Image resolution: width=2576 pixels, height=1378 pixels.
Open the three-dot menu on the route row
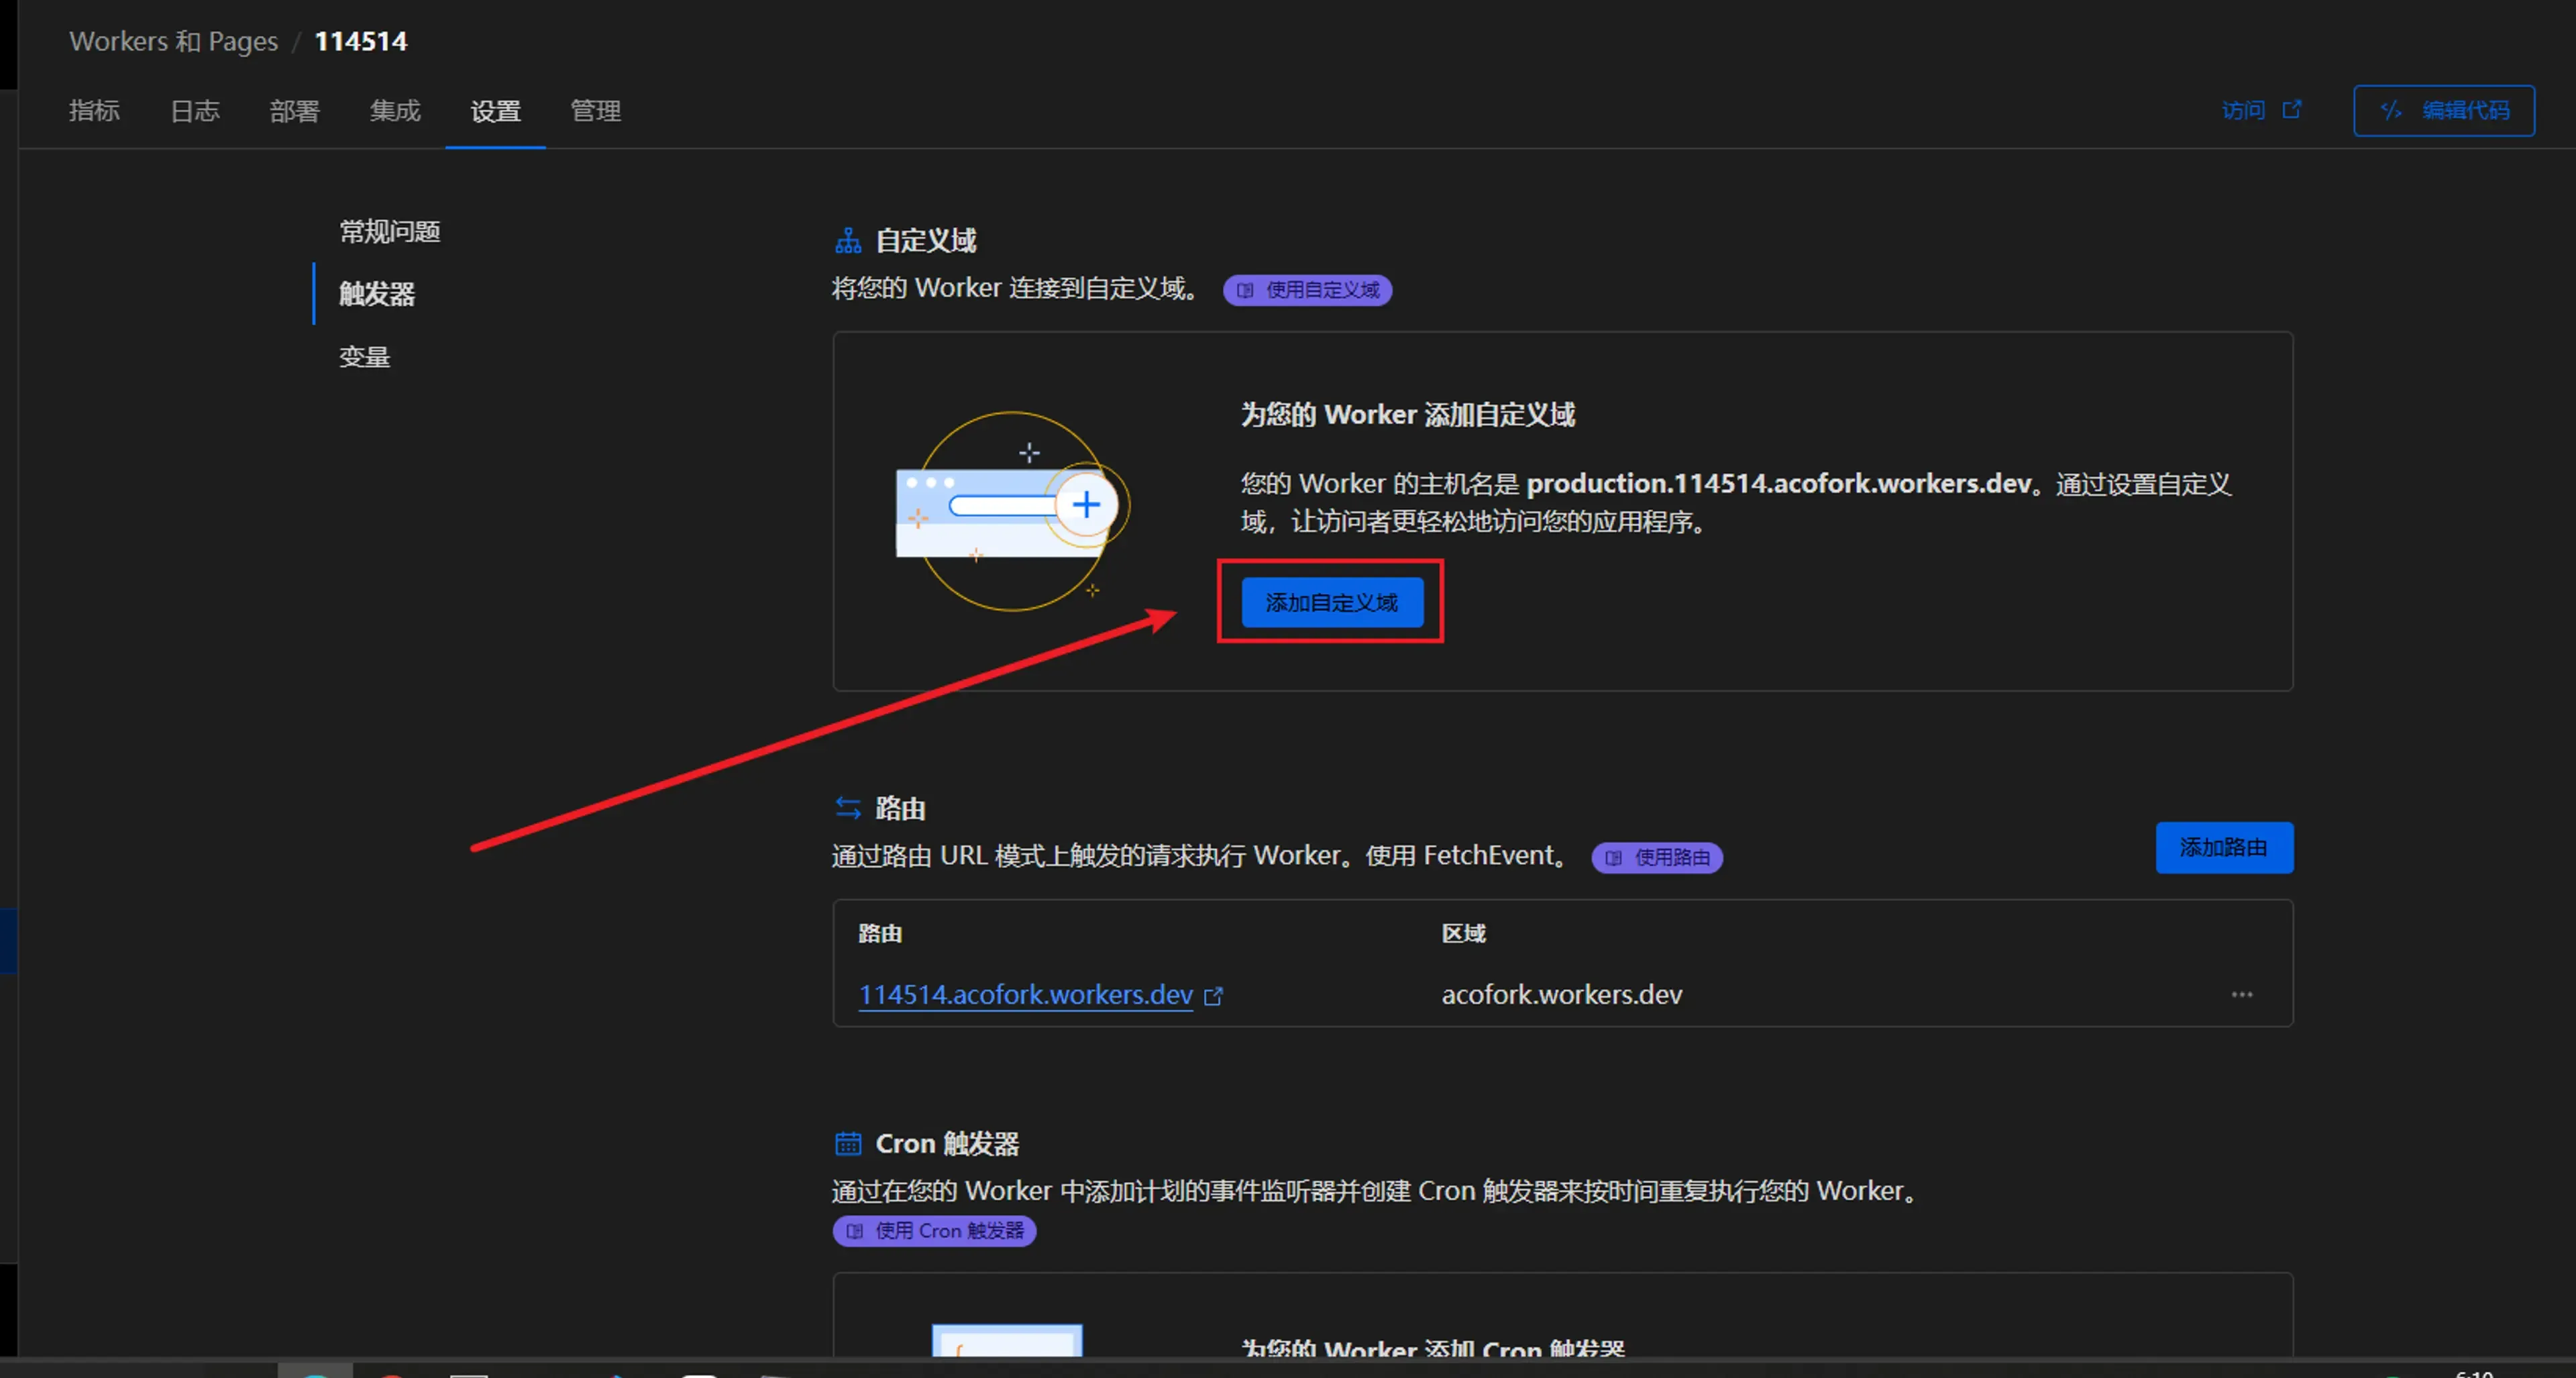coord(2241,994)
